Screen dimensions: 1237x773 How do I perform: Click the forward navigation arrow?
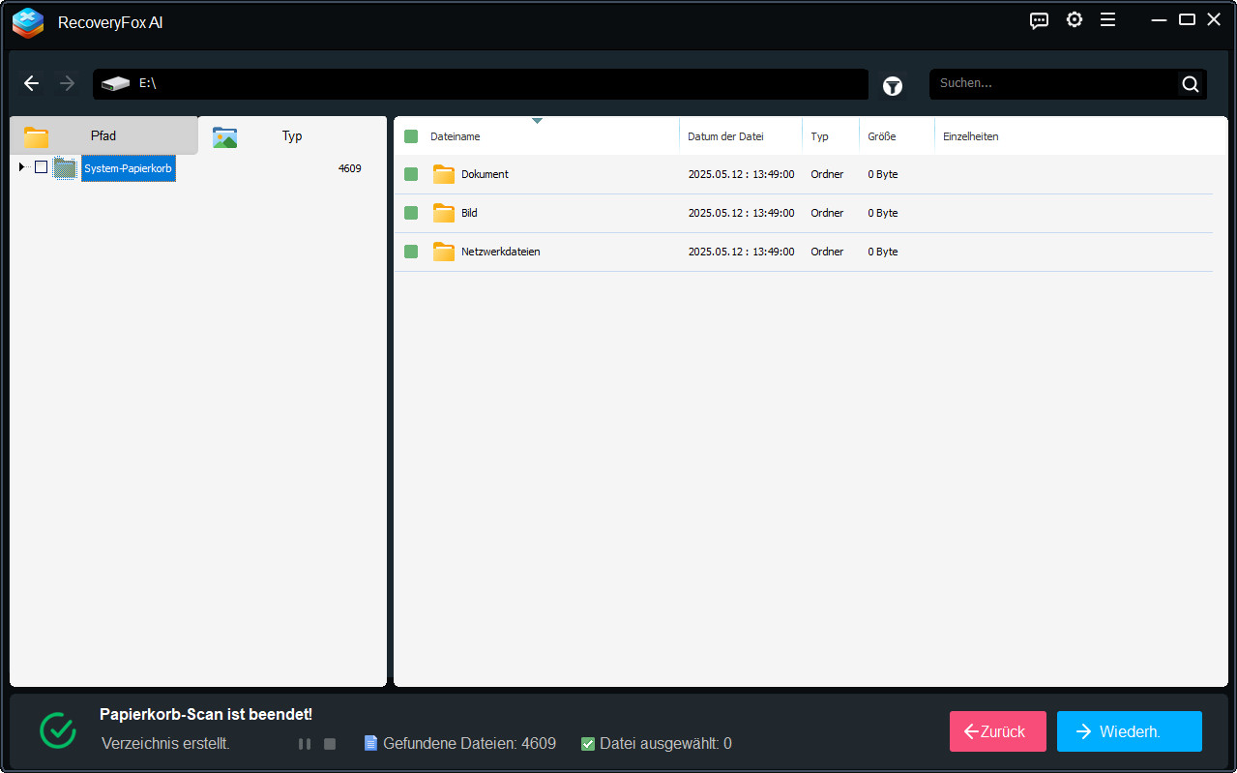coord(67,84)
